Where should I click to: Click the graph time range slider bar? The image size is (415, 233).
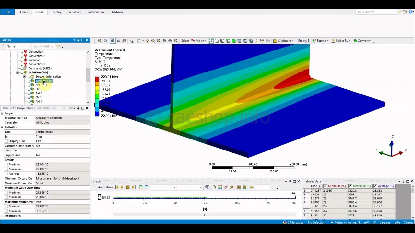coord(204,215)
